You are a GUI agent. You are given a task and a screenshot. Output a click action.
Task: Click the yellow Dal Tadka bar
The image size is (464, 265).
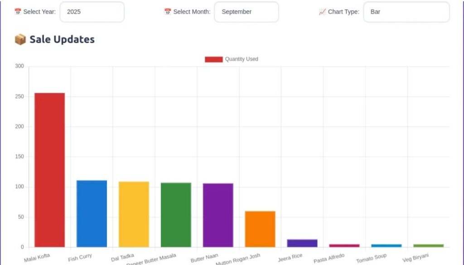coord(134,214)
